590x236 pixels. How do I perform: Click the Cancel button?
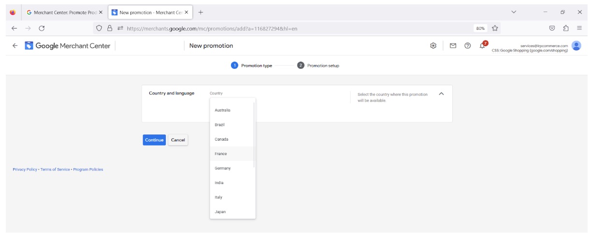coord(178,140)
